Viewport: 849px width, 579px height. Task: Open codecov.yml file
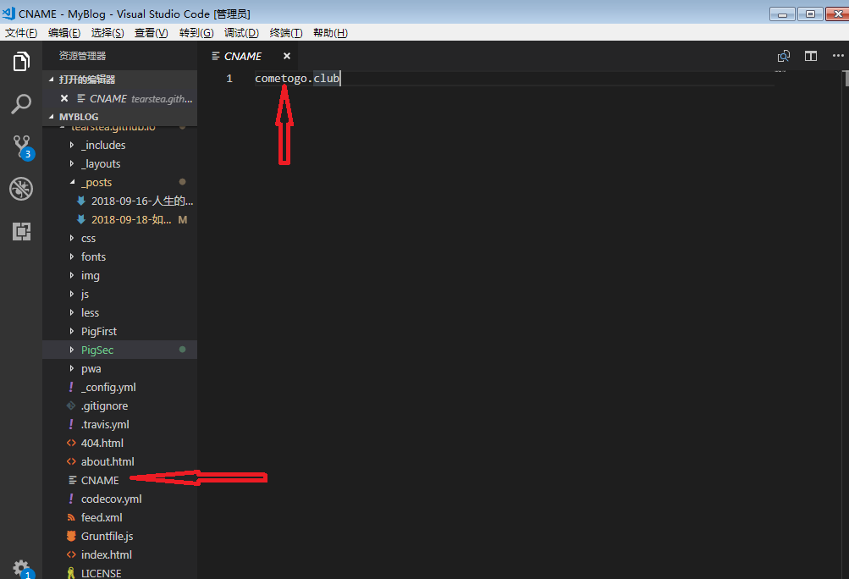pos(112,499)
